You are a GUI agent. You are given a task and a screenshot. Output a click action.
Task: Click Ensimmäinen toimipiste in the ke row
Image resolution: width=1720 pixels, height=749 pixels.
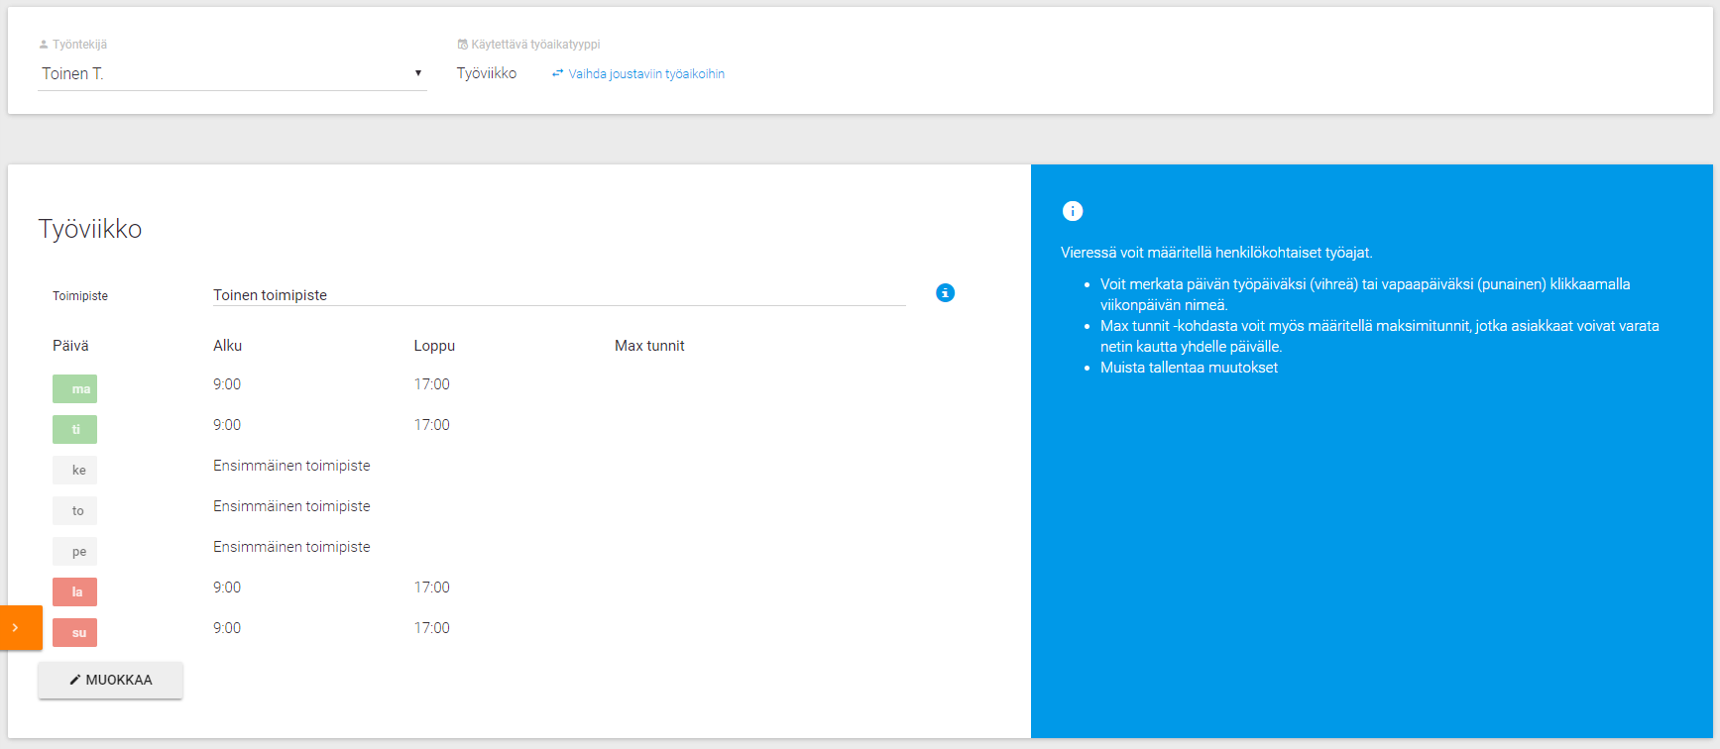291,466
